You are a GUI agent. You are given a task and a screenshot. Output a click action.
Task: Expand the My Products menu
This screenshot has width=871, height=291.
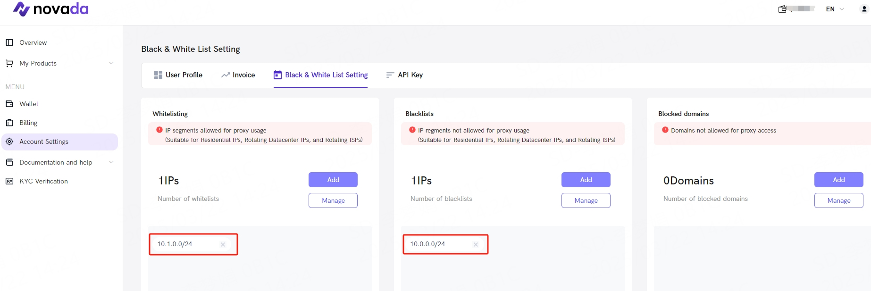111,63
